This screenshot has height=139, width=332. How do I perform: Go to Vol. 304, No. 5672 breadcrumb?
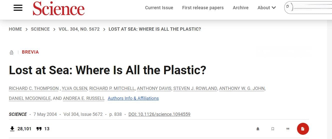79,29
